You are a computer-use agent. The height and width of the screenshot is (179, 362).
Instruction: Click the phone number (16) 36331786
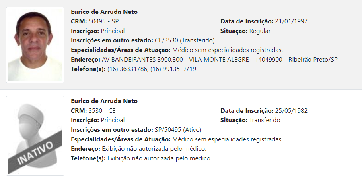(127, 69)
